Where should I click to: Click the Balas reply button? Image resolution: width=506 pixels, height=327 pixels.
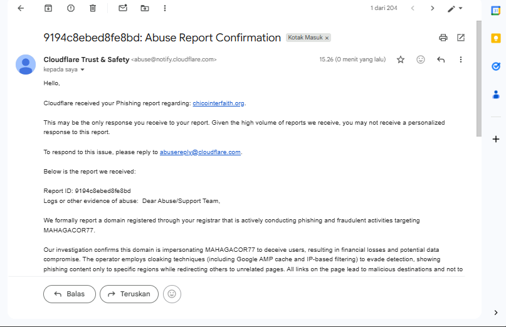pyautogui.click(x=69, y=294)
